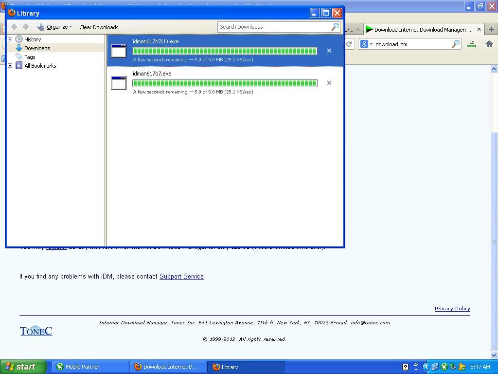Click the Tags icon in sidebar
The image size is (498, 374).
click(x=19, y=56)
